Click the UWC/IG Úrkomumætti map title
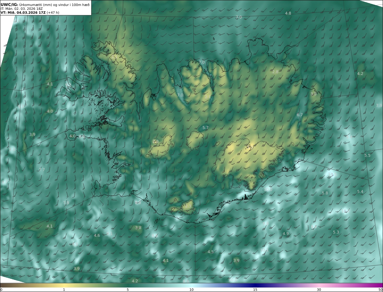383x292 pixels. click(45, 4)
